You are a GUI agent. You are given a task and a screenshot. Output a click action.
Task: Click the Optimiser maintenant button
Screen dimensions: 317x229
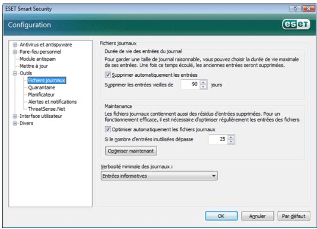(131, 151)
